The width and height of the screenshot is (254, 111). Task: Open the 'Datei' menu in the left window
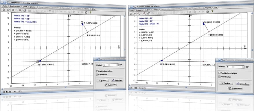pos(5,6)
